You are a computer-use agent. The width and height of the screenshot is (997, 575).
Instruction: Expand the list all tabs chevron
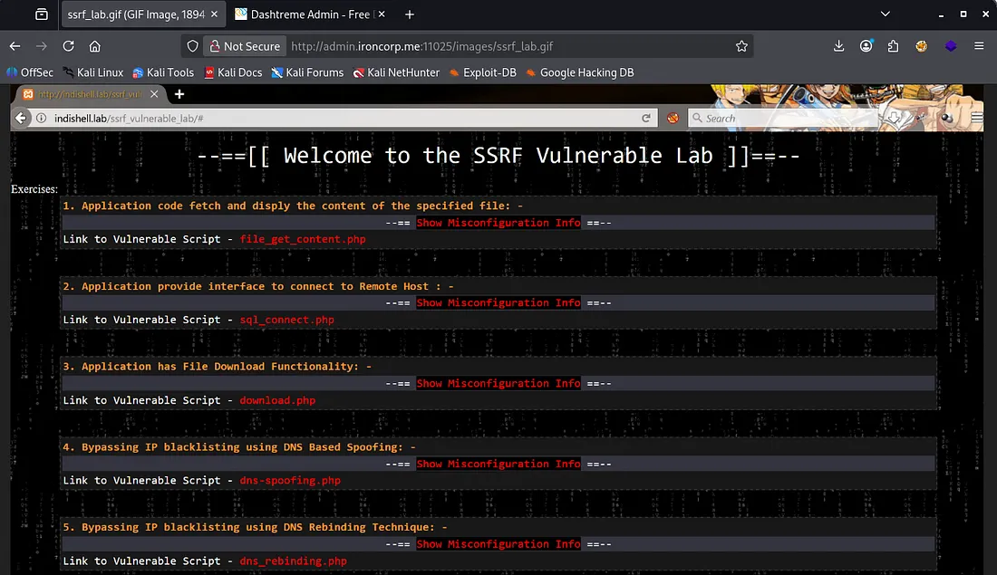pyautogui.click(x=886, y=14)
